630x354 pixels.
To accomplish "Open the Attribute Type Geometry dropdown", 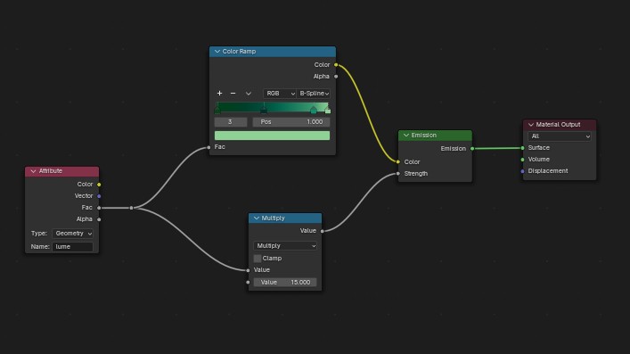I will point(73,234).
